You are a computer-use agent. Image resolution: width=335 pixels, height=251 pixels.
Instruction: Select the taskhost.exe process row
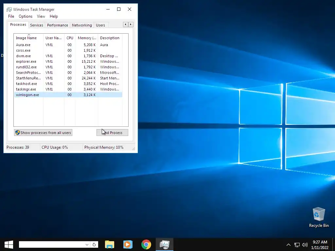pyautogui.click(x=68, y=84)
